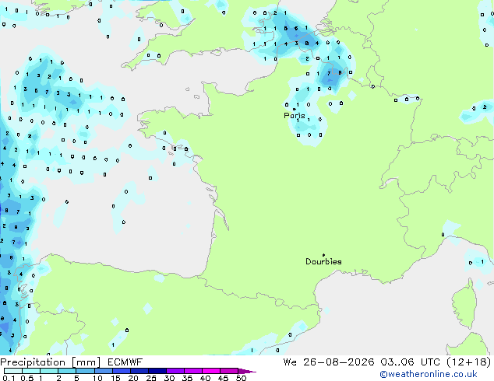Viewport: 494px width, 381px height.
Task: Click the Paris location dot marker
Action: pyautogui.click(x=295, y=109)
